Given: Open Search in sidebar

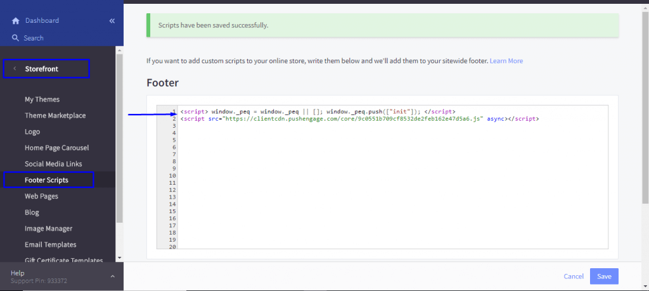Looking at the screenshot, I should 34,38.
